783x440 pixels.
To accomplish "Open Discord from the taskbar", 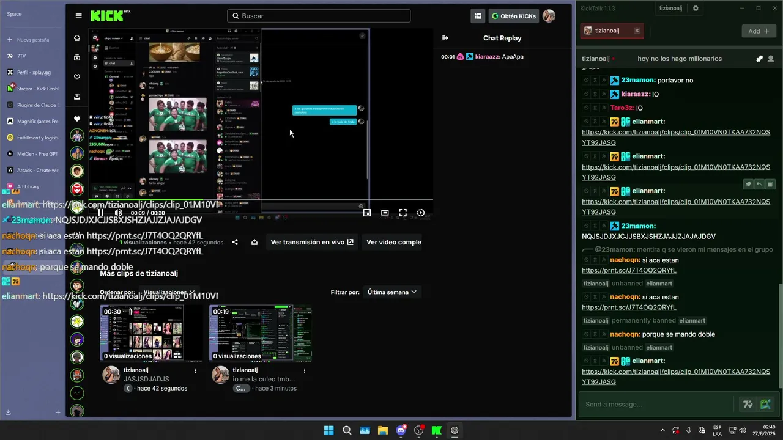I will coord(401,430).
